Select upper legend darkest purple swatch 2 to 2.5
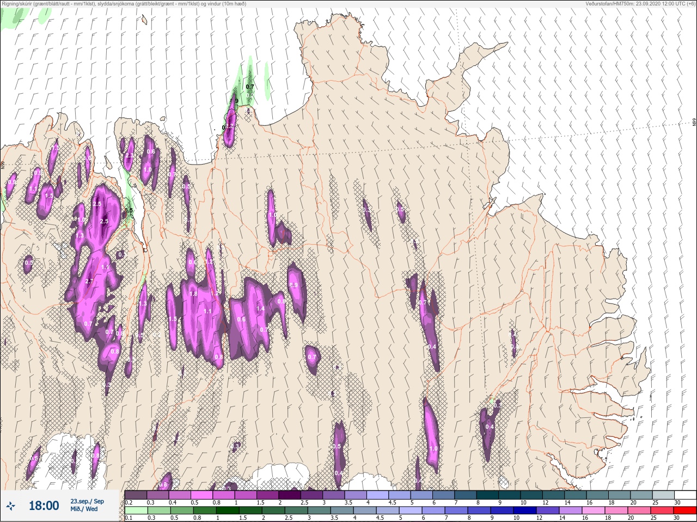This screenshot has height=522, width=697. coord(290,495)
